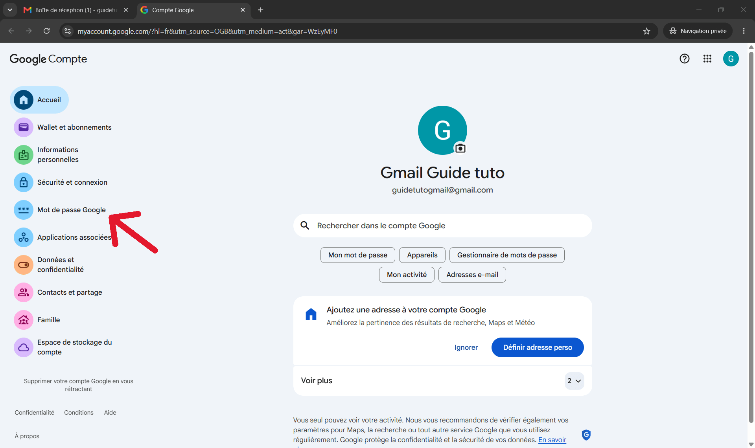Click Supprimer votre compte Google link
The image size is (755, 448).
[79, 385]
